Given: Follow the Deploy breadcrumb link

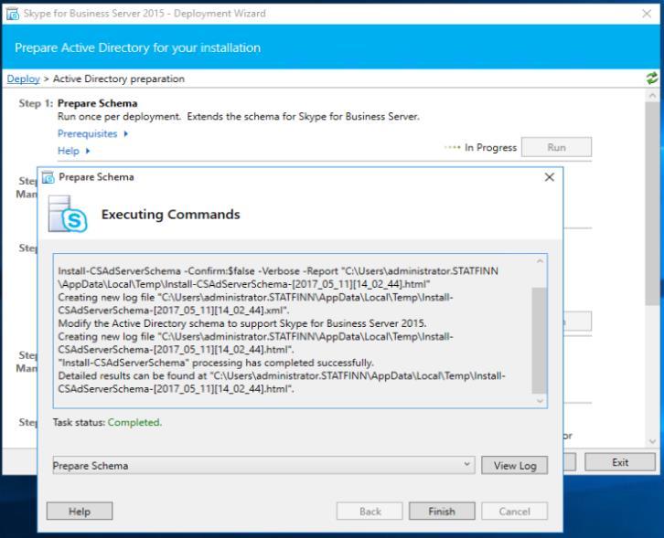Looking at the screenshot, I should (x=23, y=79).
